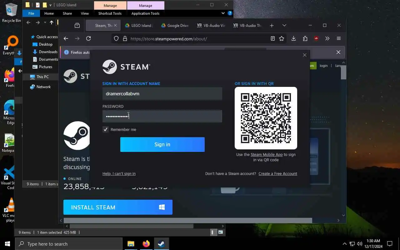Click the Steam sign-in QR code

pos(266,118)
